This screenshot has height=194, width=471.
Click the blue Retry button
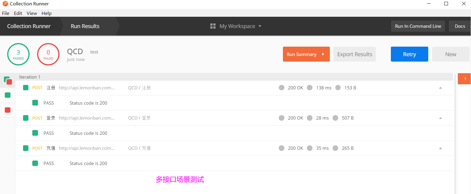point(409,54)
